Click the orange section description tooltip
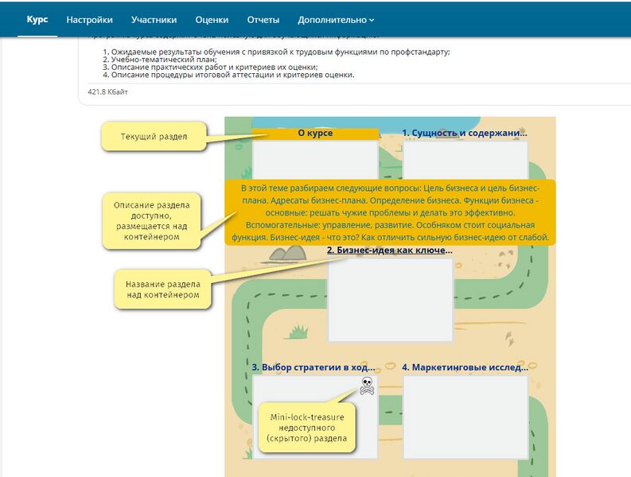Viewport: 631px width, 477px height. coord(390,212)
